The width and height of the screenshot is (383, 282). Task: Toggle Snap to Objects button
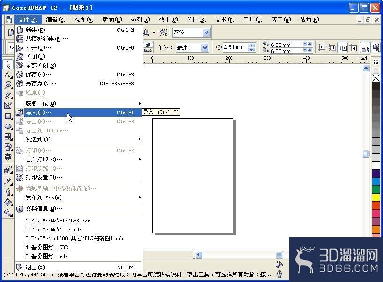343,47
